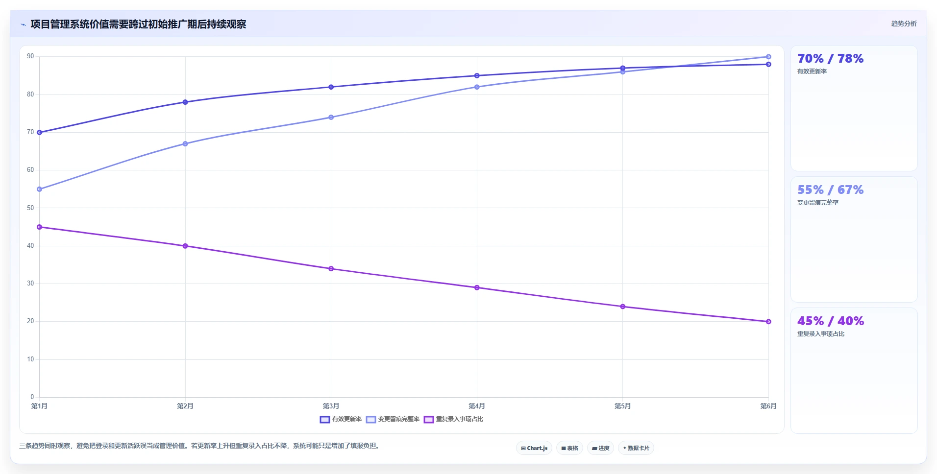Toggle the 变更留痕完整率 legend color box
Screen dimensions: 937x474
click(371, 420)
